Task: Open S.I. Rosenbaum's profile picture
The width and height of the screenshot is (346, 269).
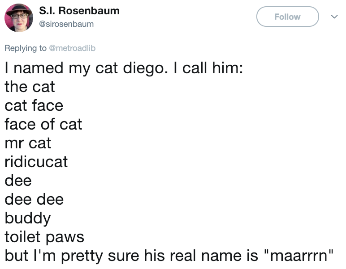Action: click(x=19, y=18)
